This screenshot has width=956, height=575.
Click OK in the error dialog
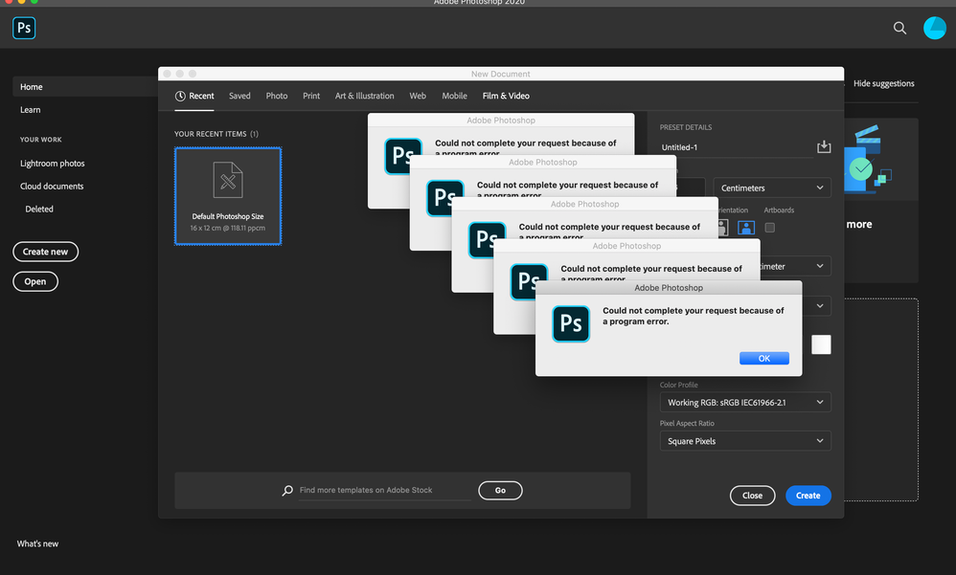tap(764, 359)
